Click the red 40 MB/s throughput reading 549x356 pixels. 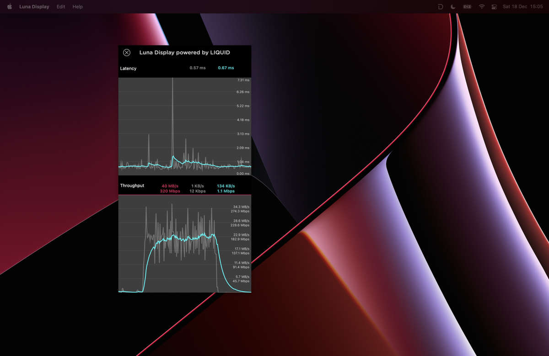tap(170, 186)
